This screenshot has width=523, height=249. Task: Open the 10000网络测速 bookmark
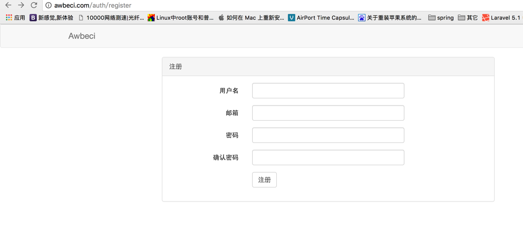(x=111, y=18)
